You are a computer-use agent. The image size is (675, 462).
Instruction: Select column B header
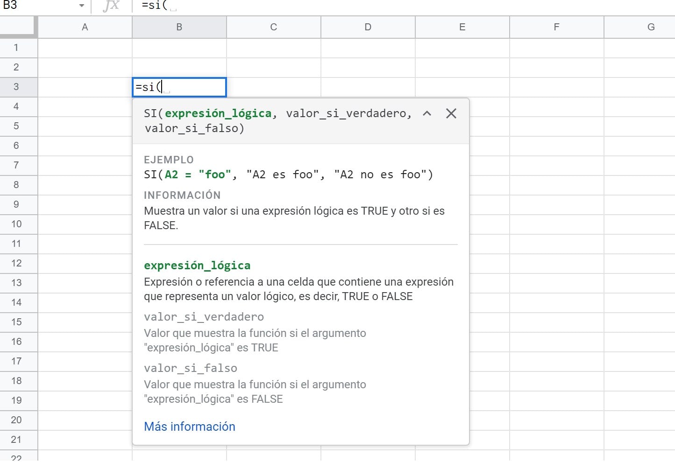click(x=179, y=27)
